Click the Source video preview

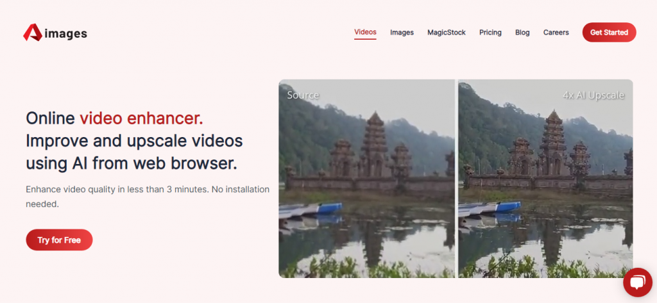366,179
